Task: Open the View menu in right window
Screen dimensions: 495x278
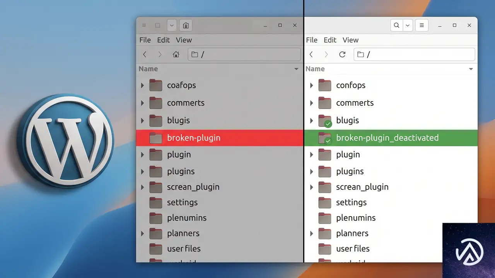Action: (x=350, y=40)
